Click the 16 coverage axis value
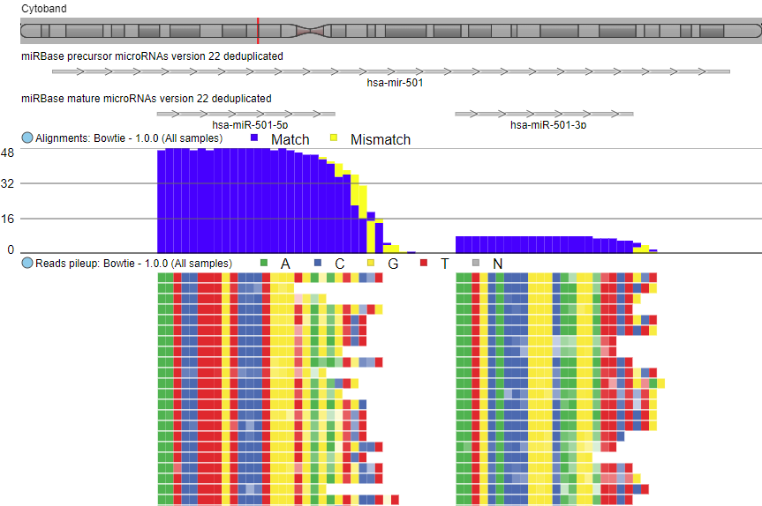762x506 pixels. [8, 219]
